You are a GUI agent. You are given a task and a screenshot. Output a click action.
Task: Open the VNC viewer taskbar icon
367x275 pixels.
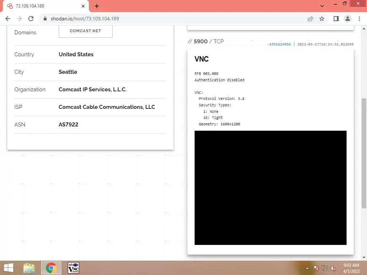pyautogui.click(x=73, y=268)
